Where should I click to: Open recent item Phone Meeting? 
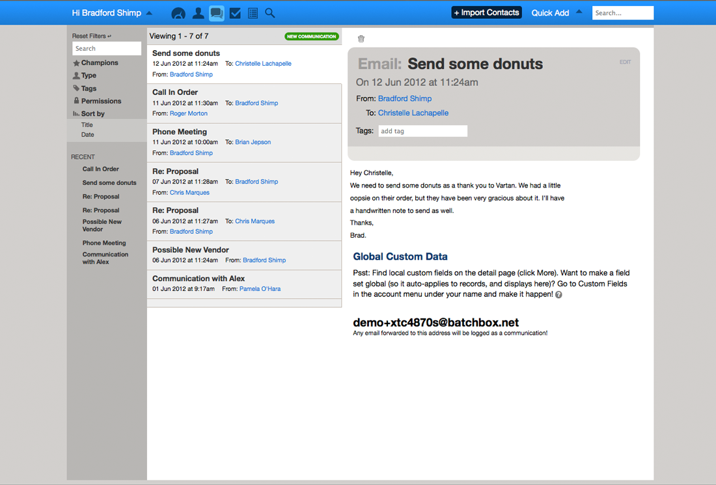click(104, 243)
